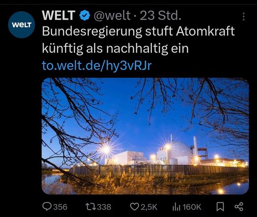Click the blue verified badge
257x217 pixels.
coord(85,15)
